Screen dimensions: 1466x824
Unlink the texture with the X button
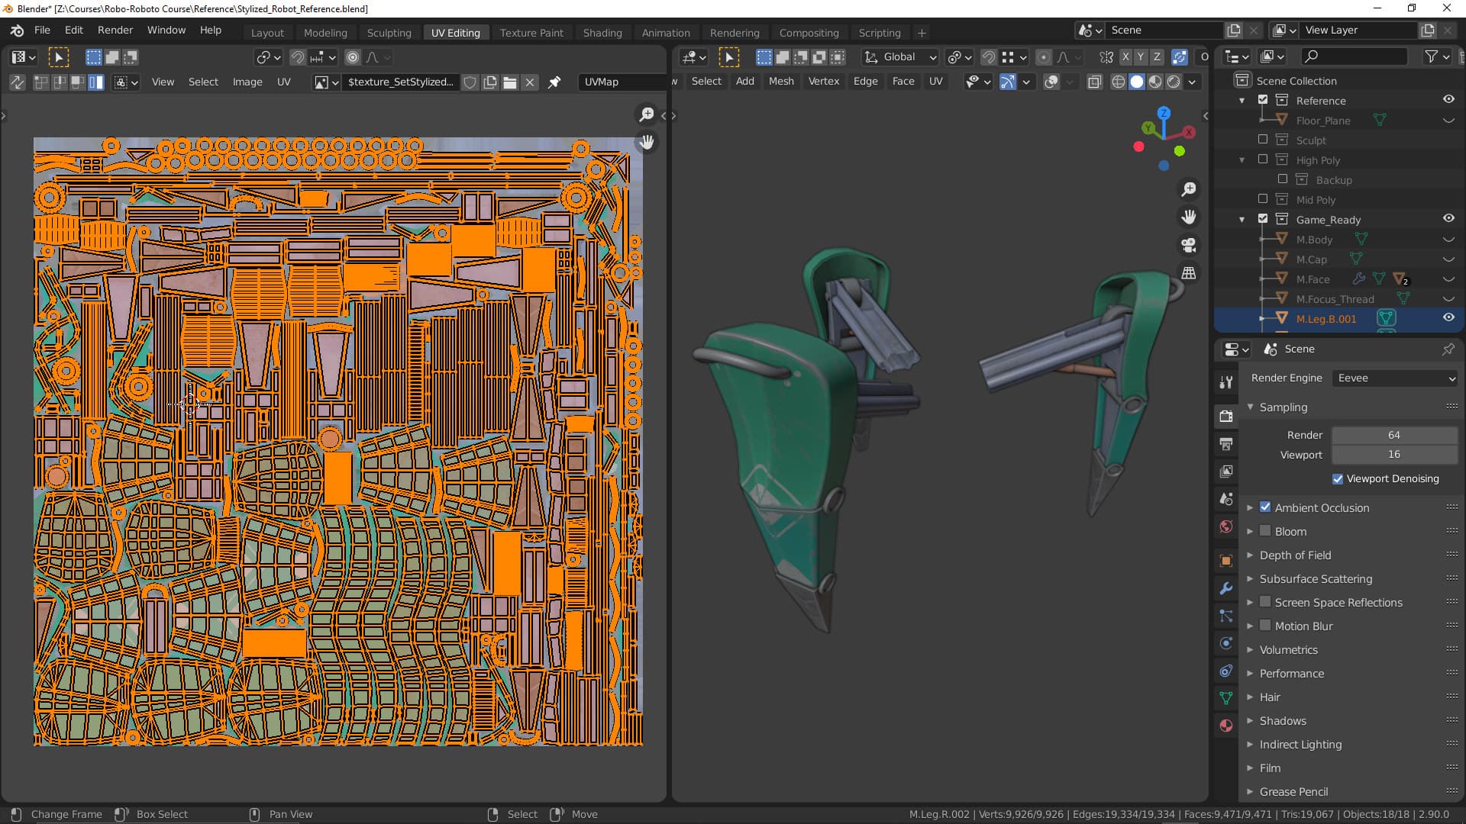click(530, 82)
